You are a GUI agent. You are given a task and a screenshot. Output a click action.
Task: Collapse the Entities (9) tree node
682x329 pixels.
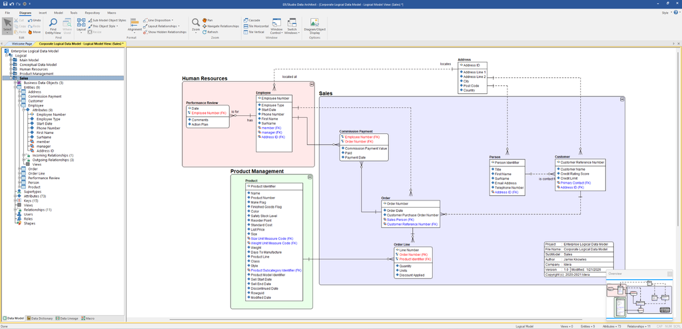click(x=15, y=87)
